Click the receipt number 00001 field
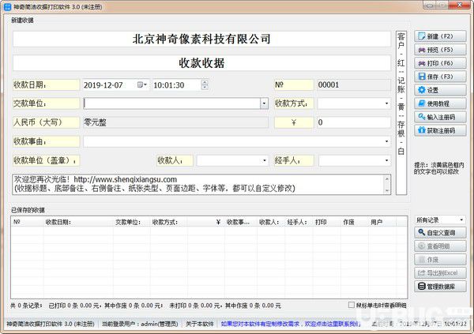Screen dimensions: 474x334 (354, 85)
